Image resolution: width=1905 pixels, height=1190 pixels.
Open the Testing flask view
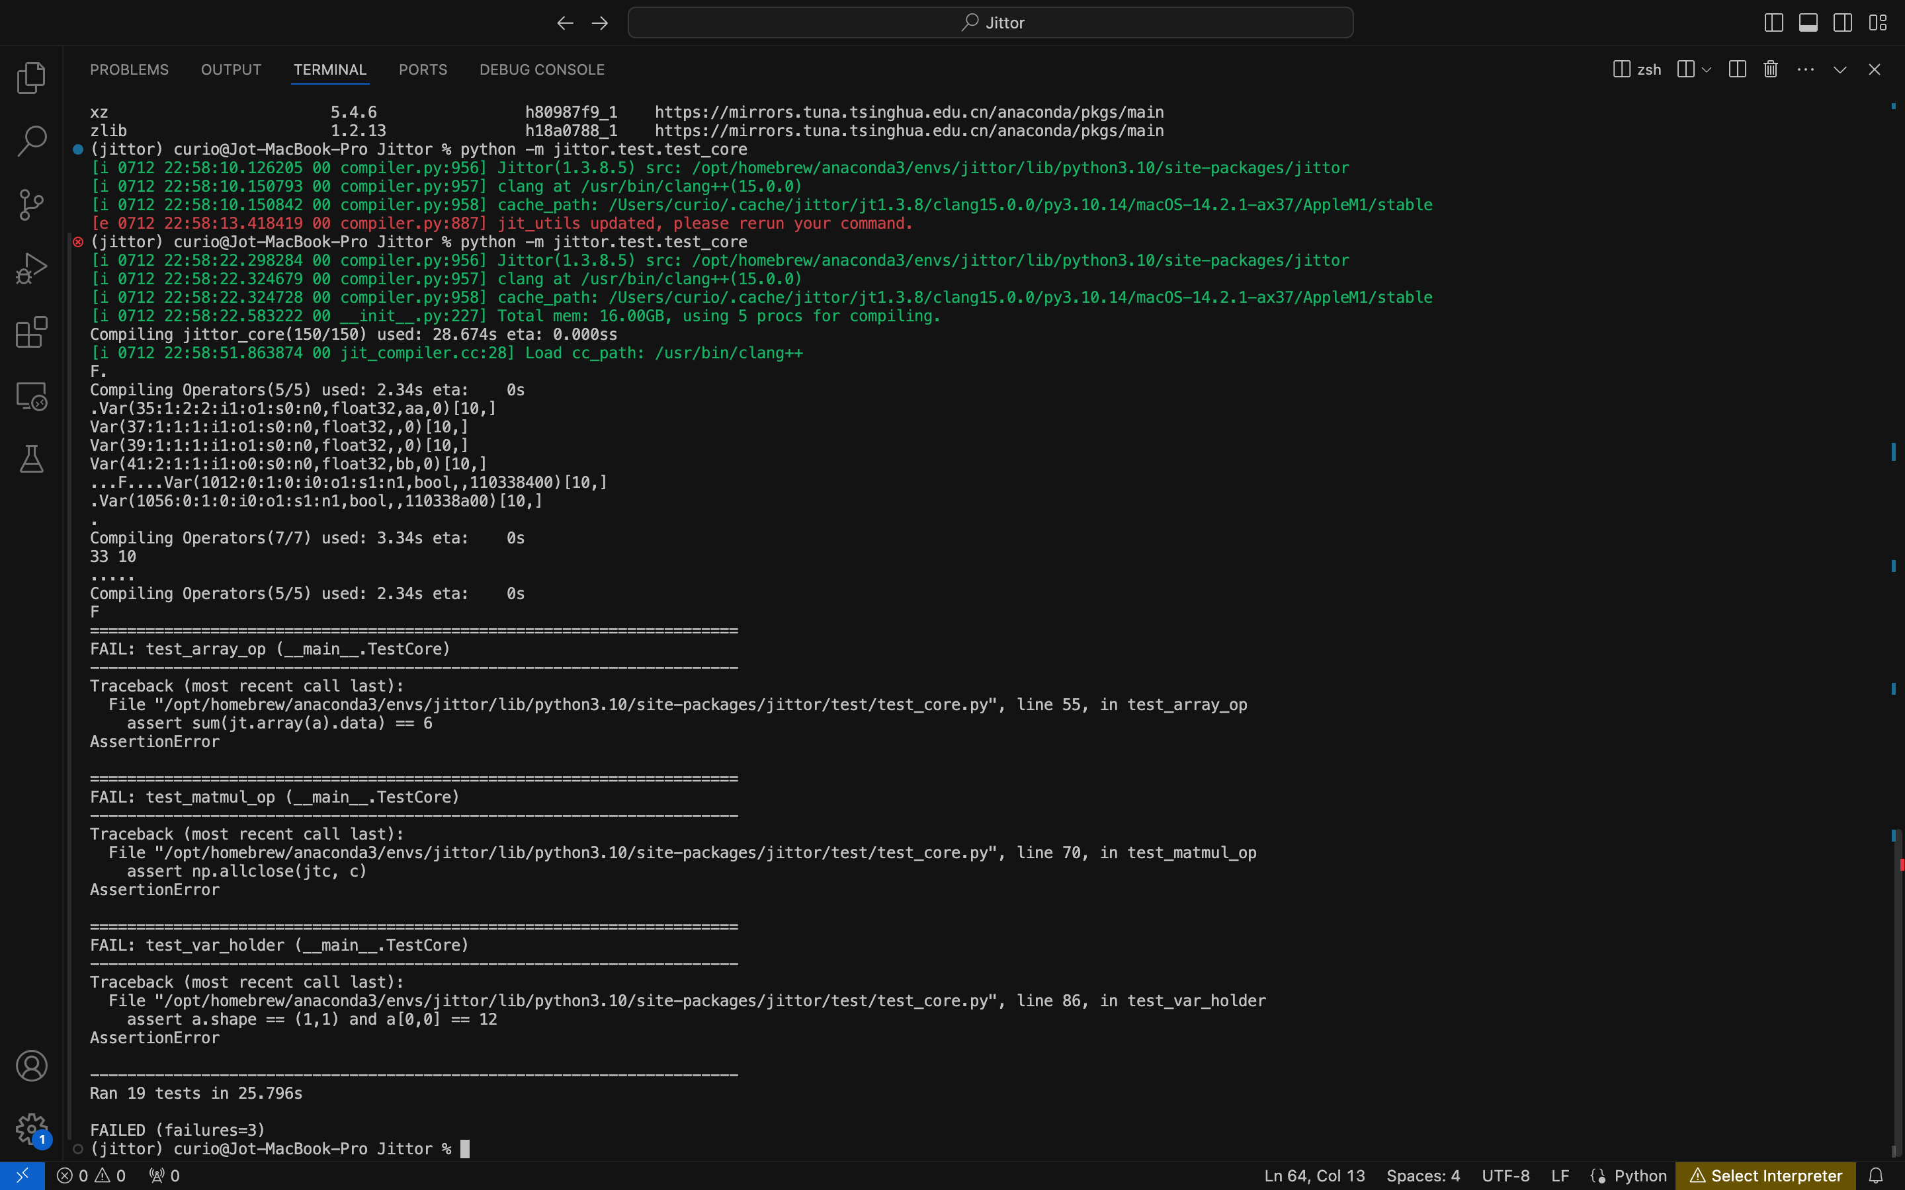point(32,459)
